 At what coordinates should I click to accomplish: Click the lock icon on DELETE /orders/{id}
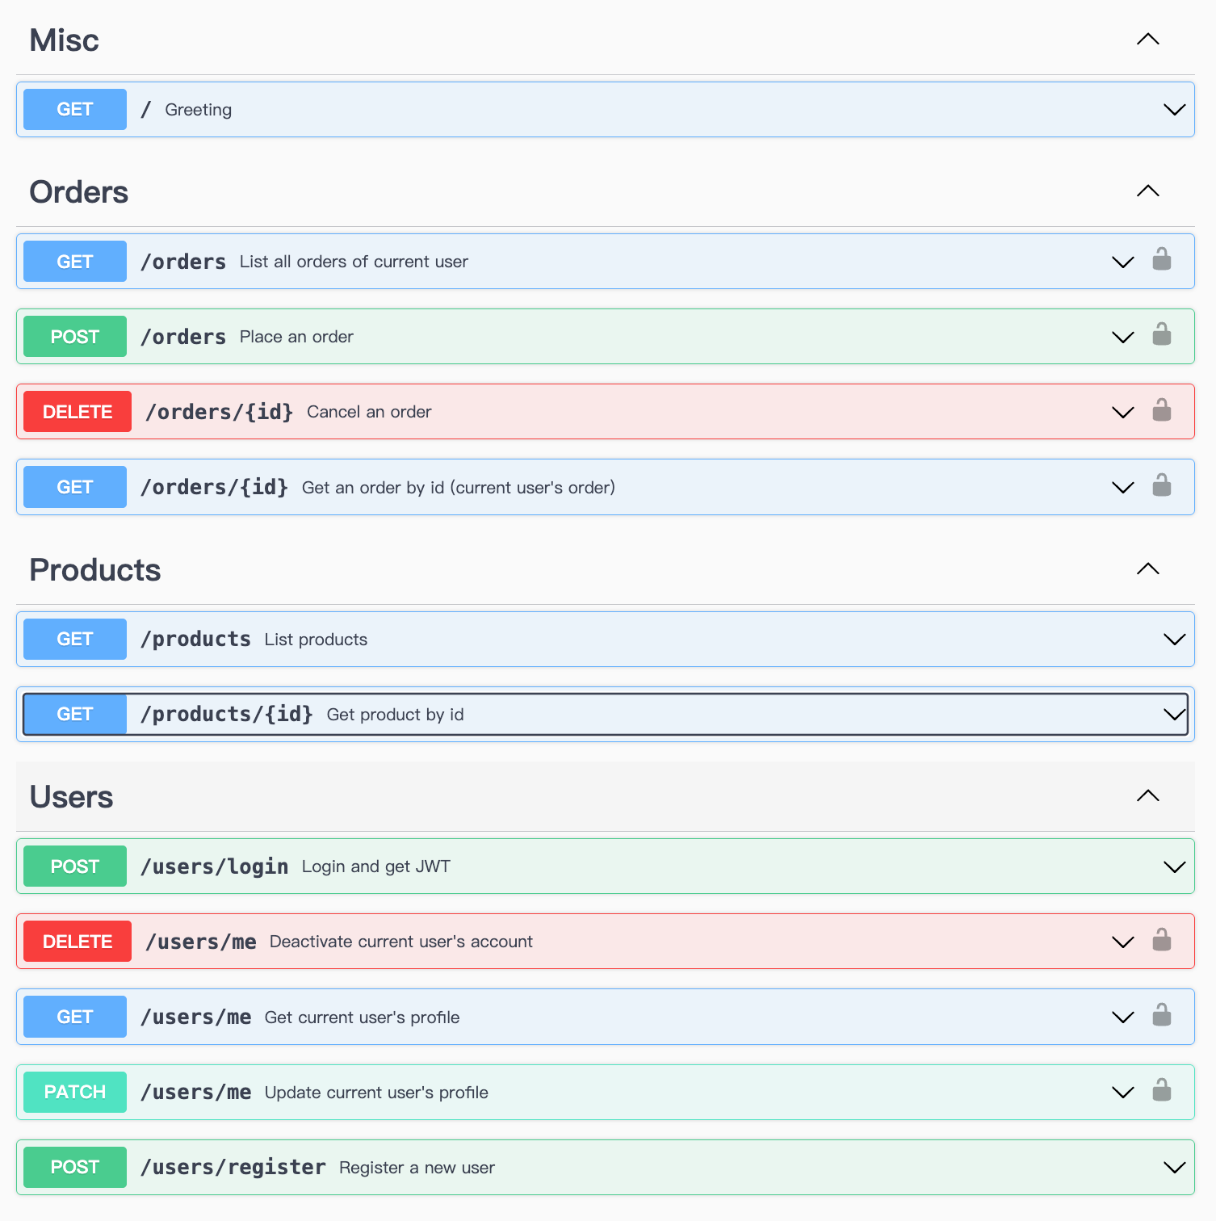[x=1161, y=410]
